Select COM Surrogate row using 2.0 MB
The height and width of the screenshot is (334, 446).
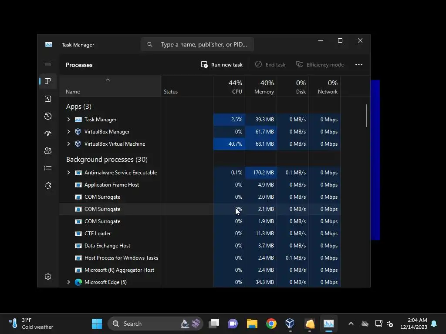click(200, 197)
